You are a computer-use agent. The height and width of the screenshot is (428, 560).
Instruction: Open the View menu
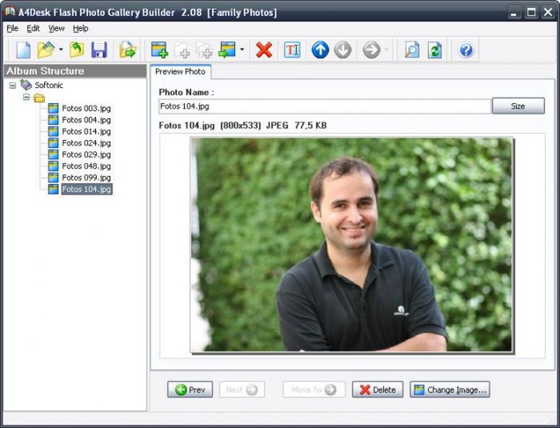tap(55, 28)
